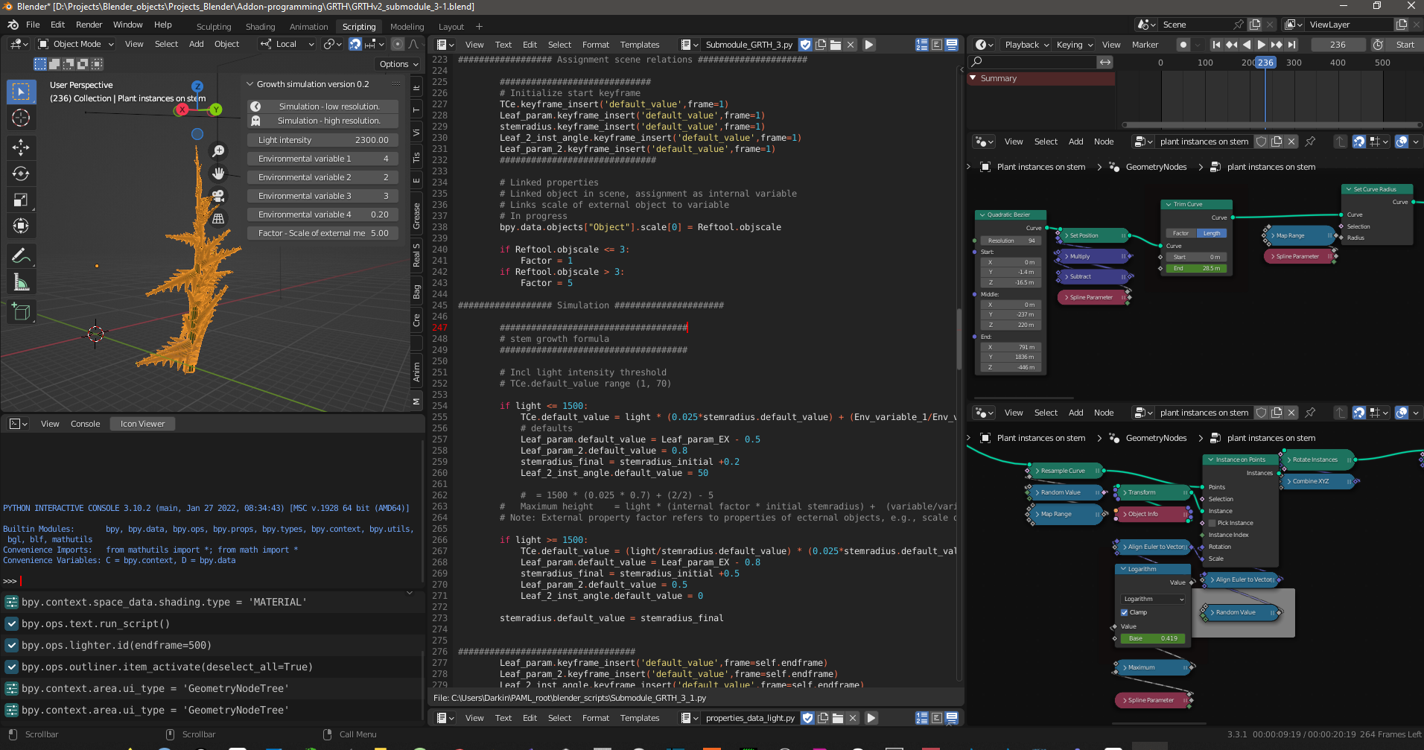Select the Add Cube tool
The image size is (1424, 750).
[21, 311]
